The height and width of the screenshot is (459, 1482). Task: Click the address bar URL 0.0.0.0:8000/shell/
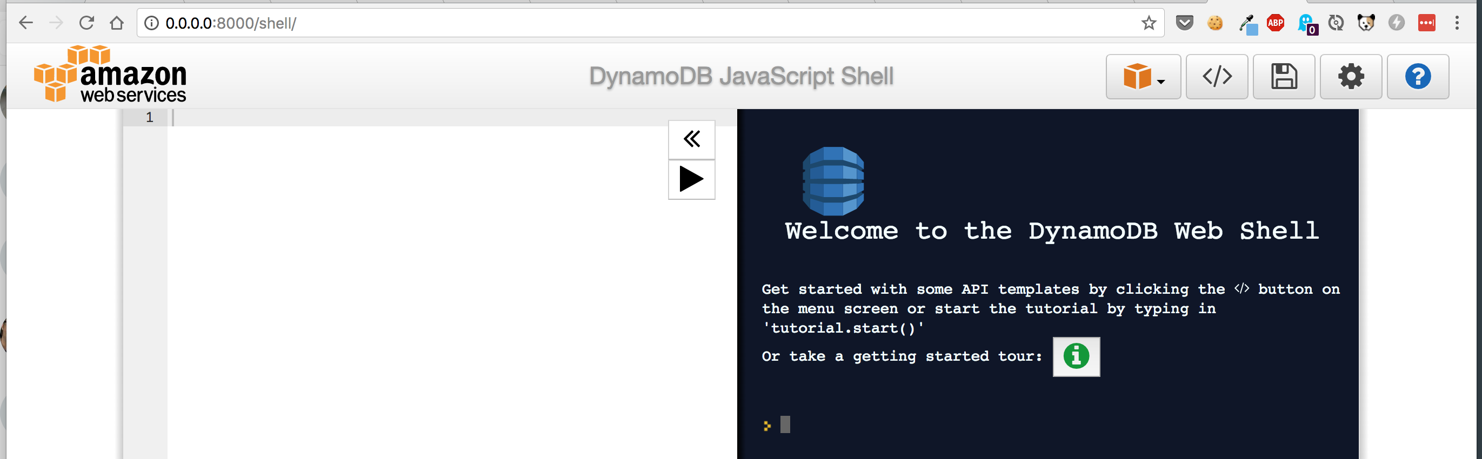(231, 23)
